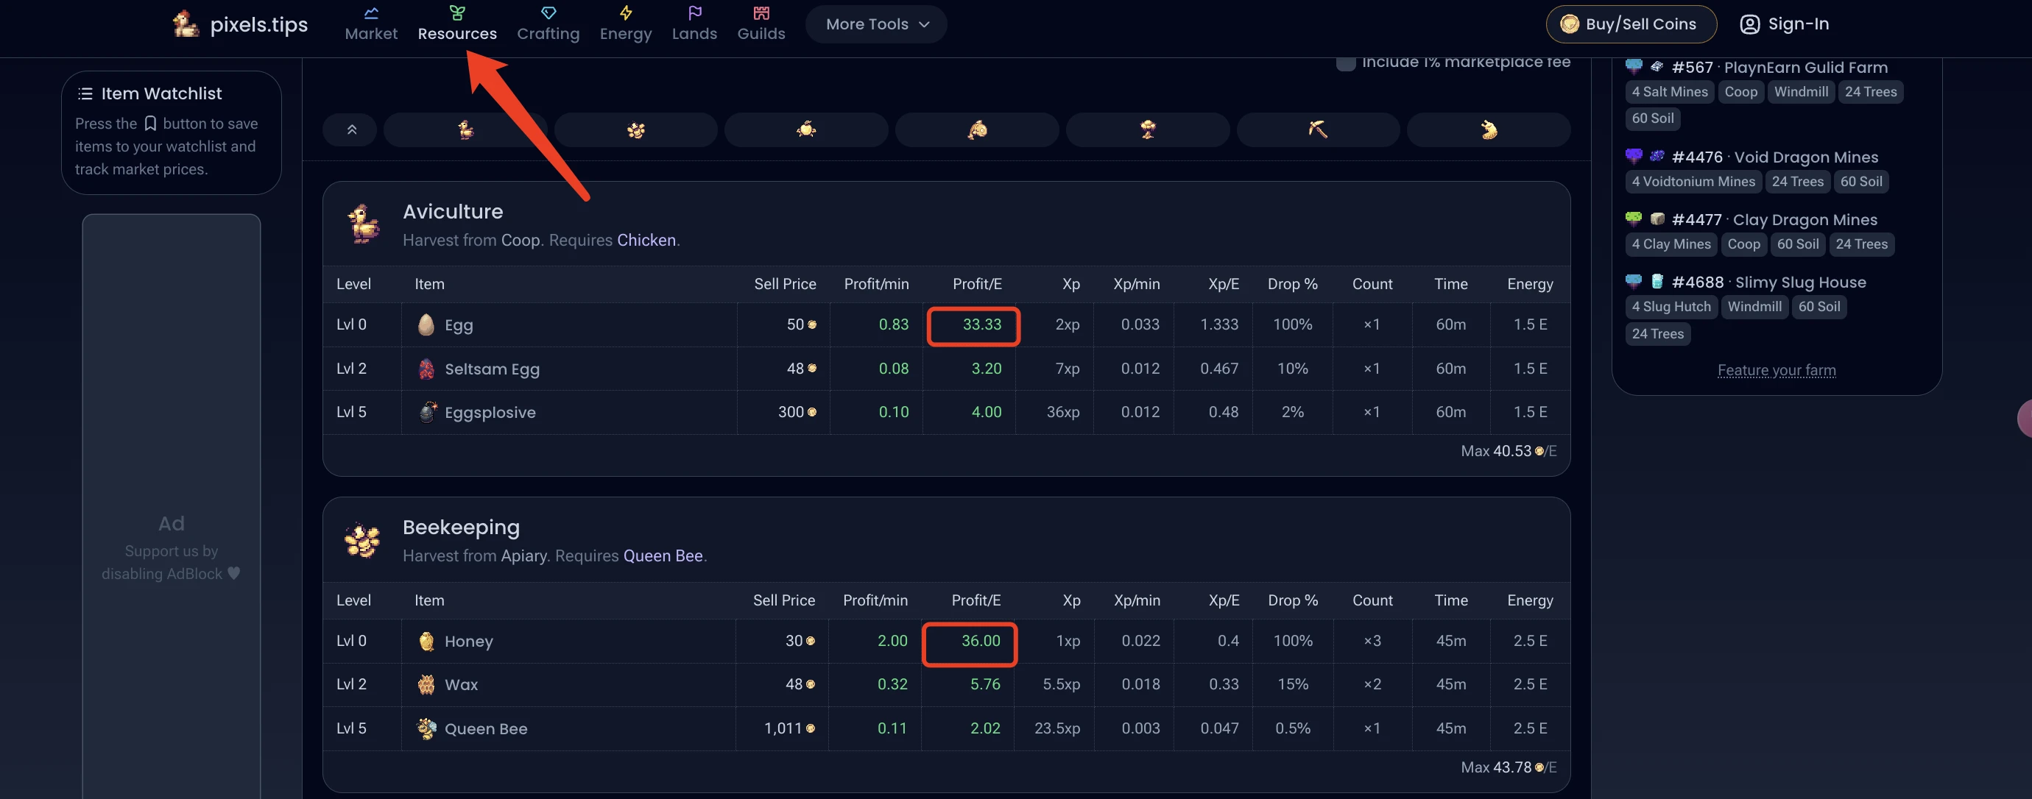Select the bee Beekeeping filter icon
2032x799 pixels.
pos(637,129)
